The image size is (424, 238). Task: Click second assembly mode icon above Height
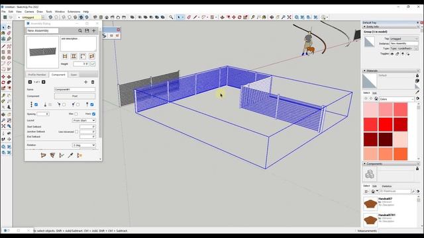click(x=74, y=56)
